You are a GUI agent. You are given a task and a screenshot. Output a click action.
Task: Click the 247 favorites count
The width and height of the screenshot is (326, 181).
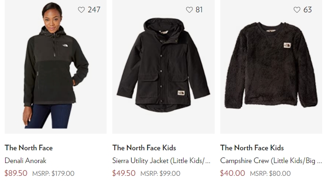(x=94, y=10)
